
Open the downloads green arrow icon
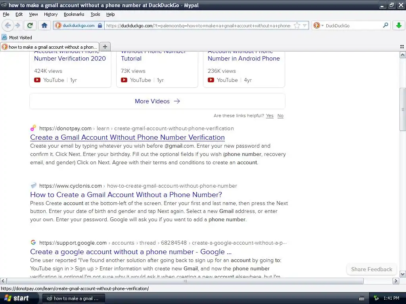pos(399,25)
